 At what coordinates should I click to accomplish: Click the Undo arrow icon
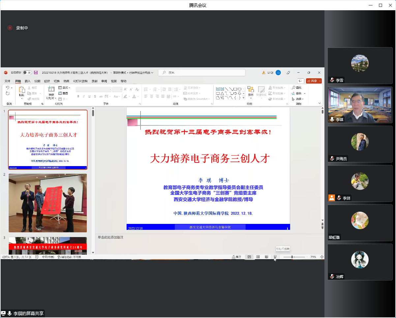pos(8,88)
